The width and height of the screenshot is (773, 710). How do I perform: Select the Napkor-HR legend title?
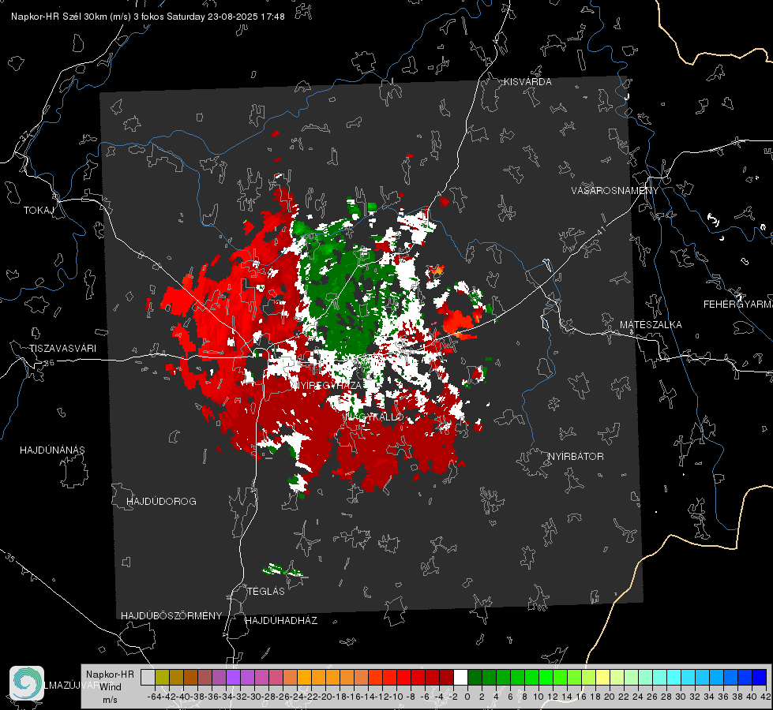110,674
